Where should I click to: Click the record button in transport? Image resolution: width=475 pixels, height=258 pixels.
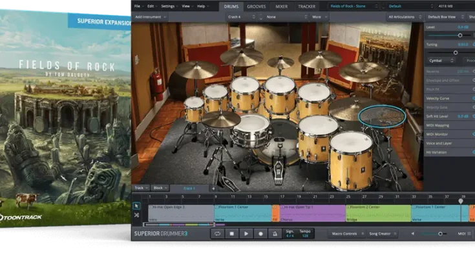(260, 233)
